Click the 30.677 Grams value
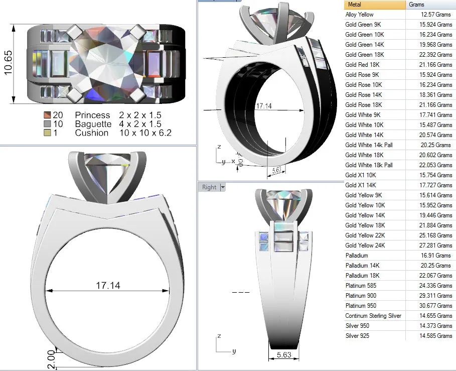456x371 pixels. 435,306
